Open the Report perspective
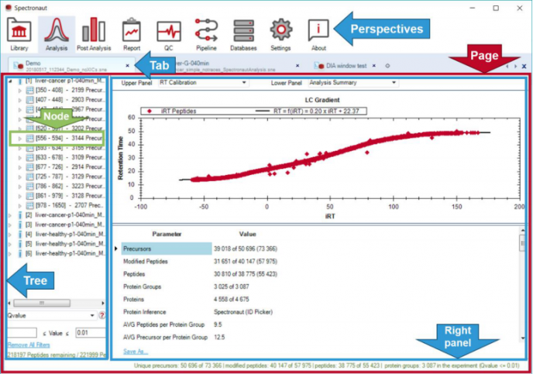Image resolution: width=533 pixels, height=374 pixels. [x=132, y=34]
